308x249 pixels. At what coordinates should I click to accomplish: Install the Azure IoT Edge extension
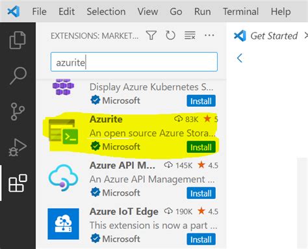click(x=201, y=239)
